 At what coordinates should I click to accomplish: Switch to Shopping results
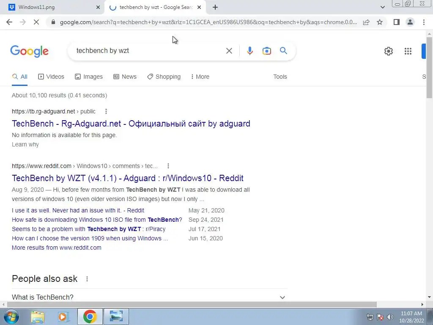point(164,77)
